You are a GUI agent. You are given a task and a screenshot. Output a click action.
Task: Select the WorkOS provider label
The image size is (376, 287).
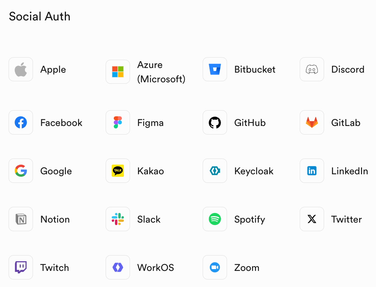coord(155,268)
